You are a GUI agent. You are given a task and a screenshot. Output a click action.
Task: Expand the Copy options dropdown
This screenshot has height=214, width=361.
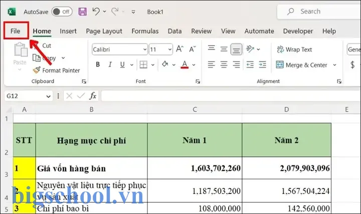pos(63,58)
